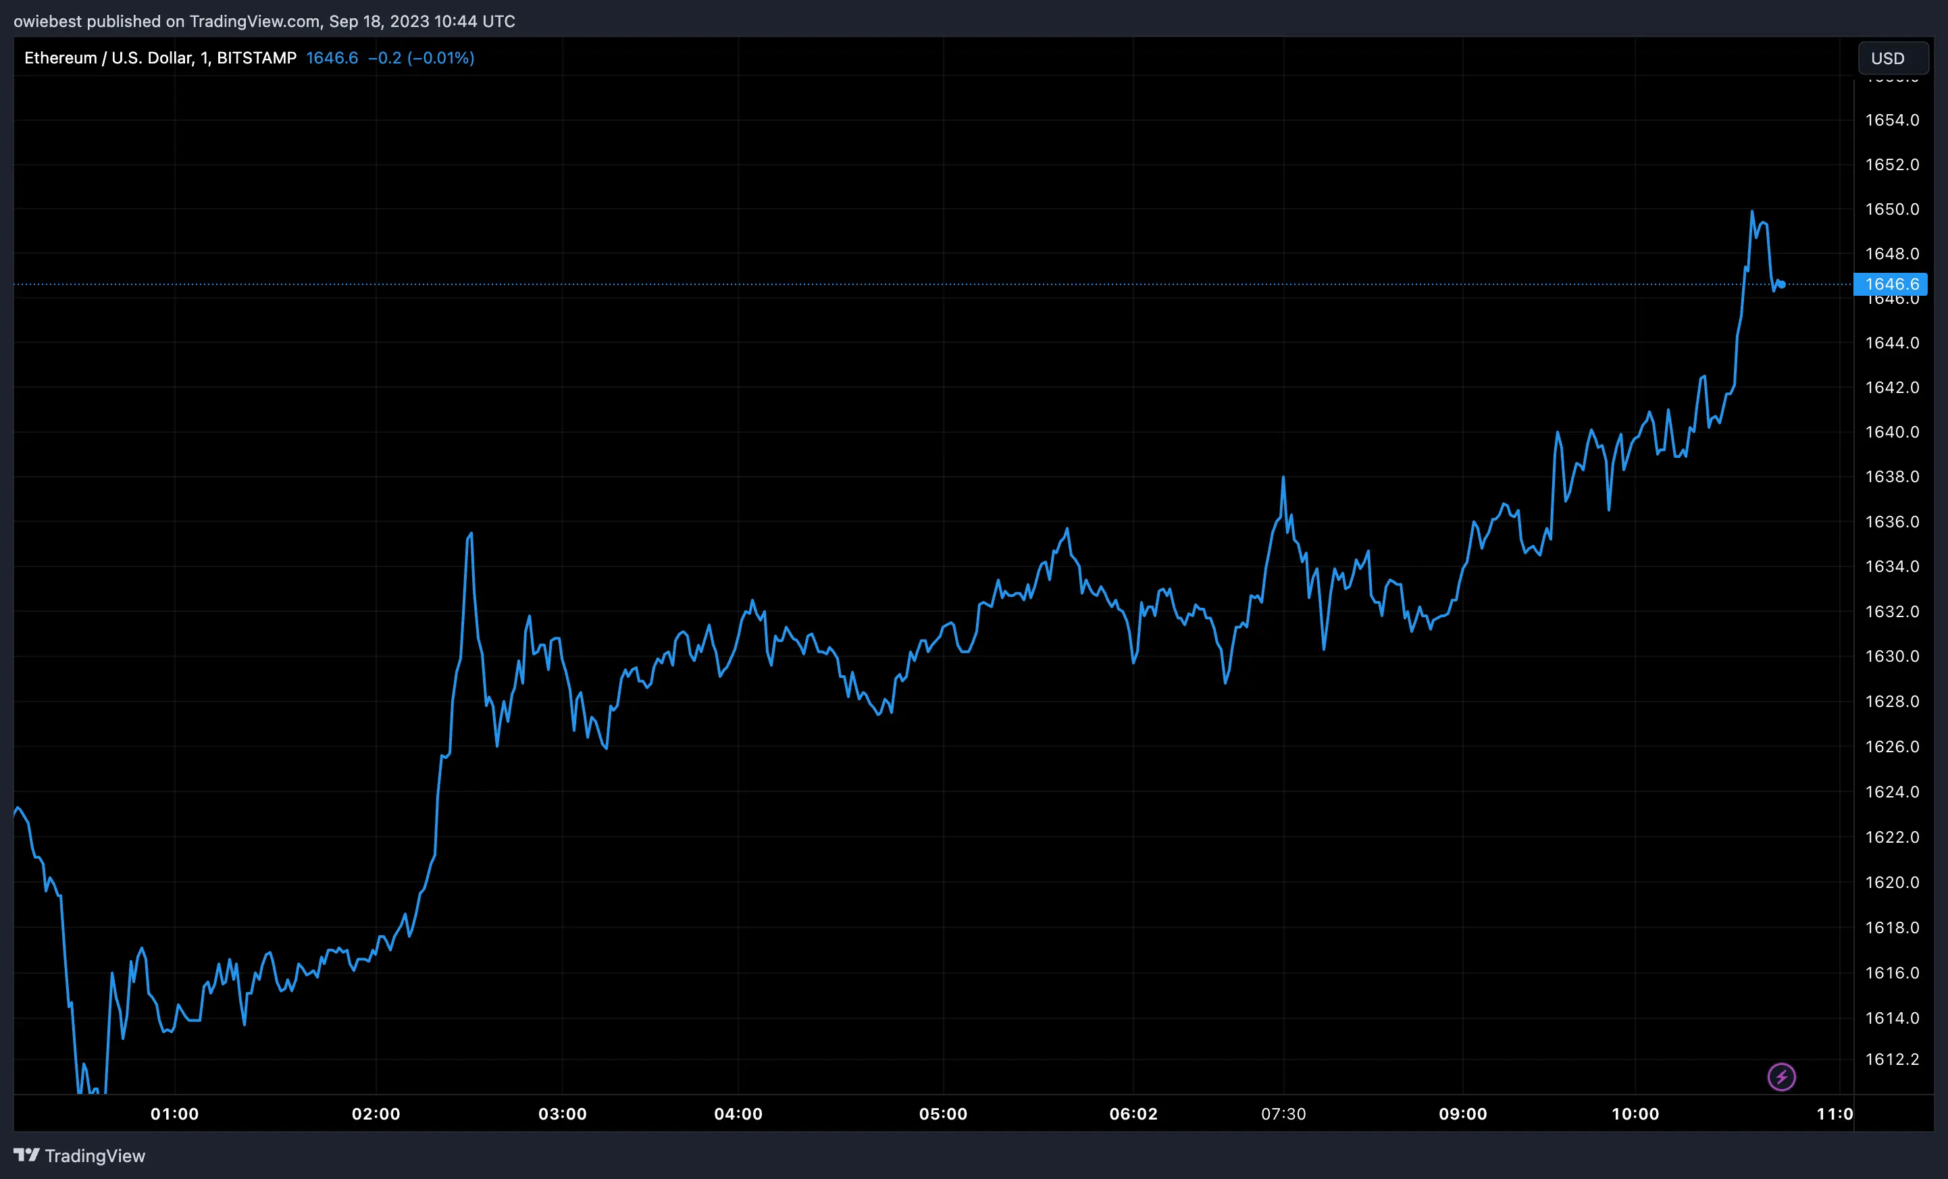Image resolution: width=1948 pixels, height=1179 pixels.
Task: Click the 1650.0 label on the price scale
Action: click(1893, 209)
